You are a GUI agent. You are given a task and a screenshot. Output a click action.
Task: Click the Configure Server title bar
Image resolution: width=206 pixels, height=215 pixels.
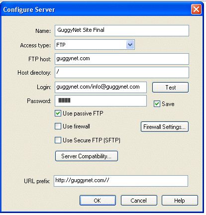point(96,9)
